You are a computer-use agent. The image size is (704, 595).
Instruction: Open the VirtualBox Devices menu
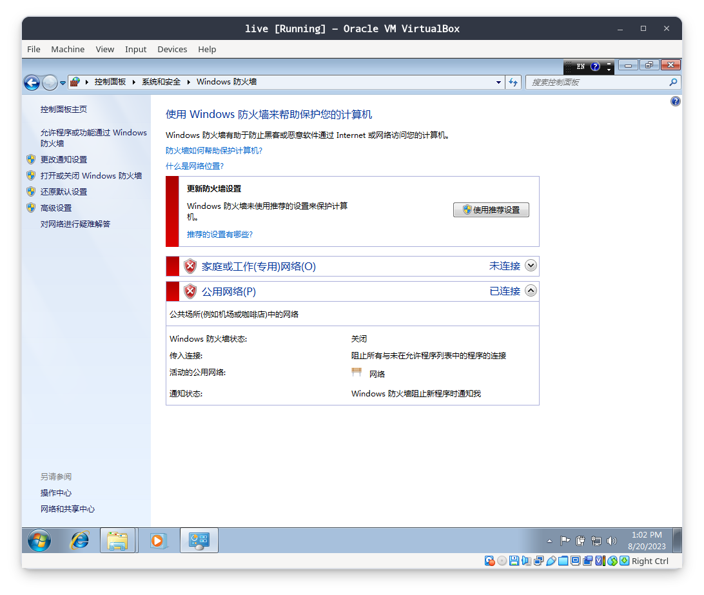[172, 50]
